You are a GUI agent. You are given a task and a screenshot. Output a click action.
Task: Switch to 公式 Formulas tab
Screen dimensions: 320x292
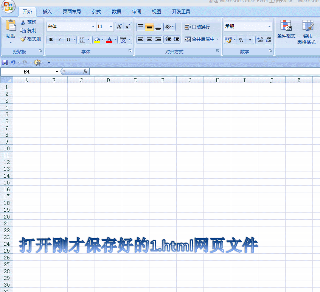point(96,12)
